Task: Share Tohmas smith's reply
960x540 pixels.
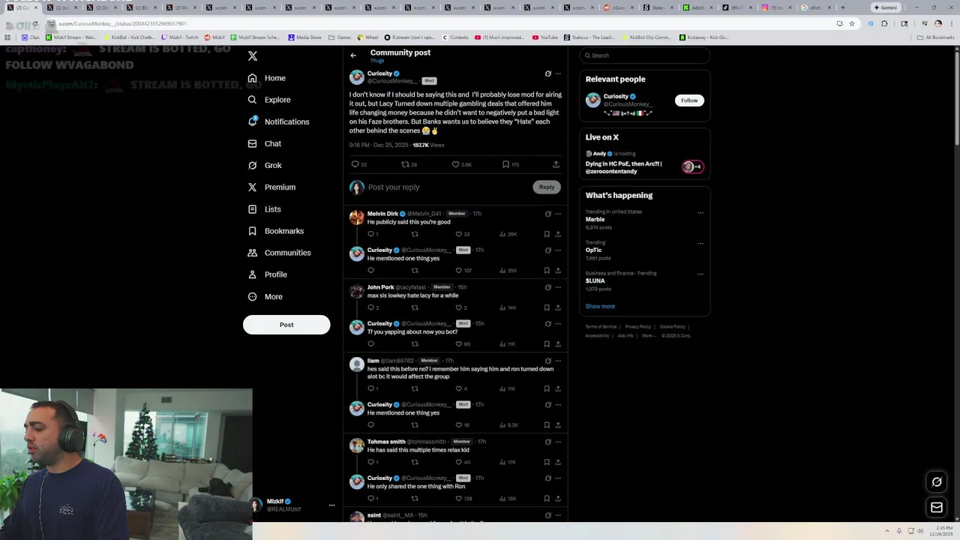Action: coord(558,462)
